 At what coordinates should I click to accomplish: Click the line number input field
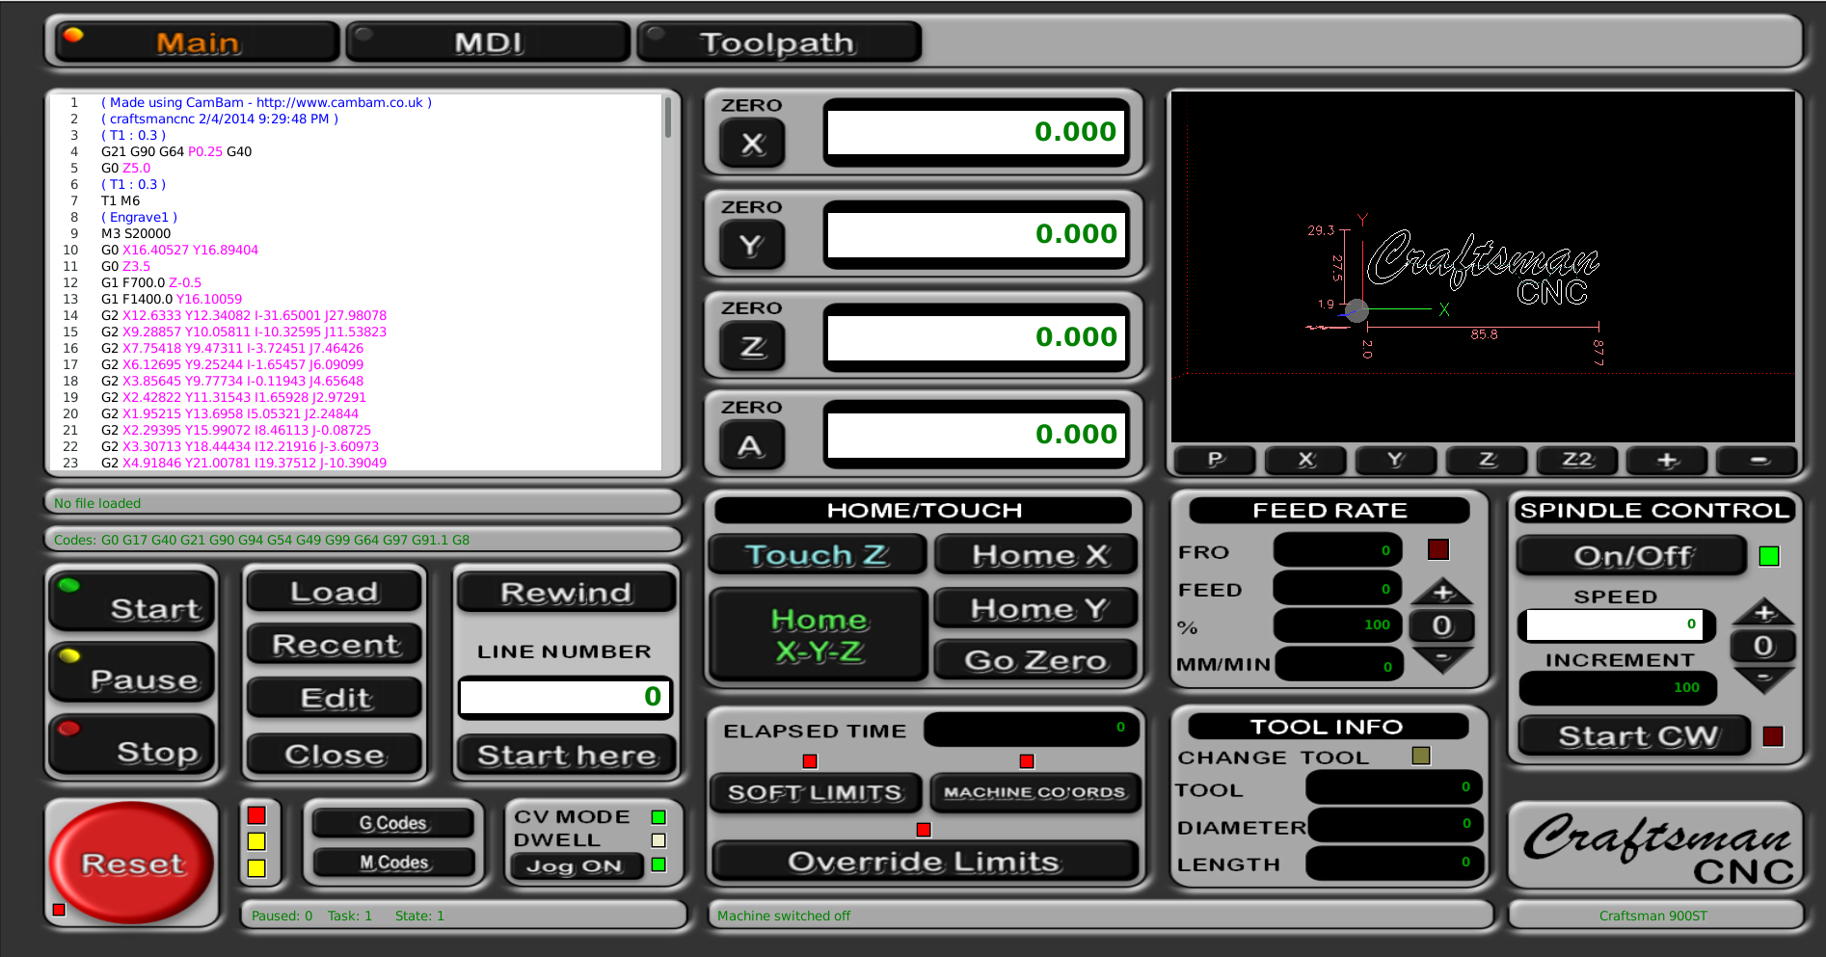tap(565, 697)
